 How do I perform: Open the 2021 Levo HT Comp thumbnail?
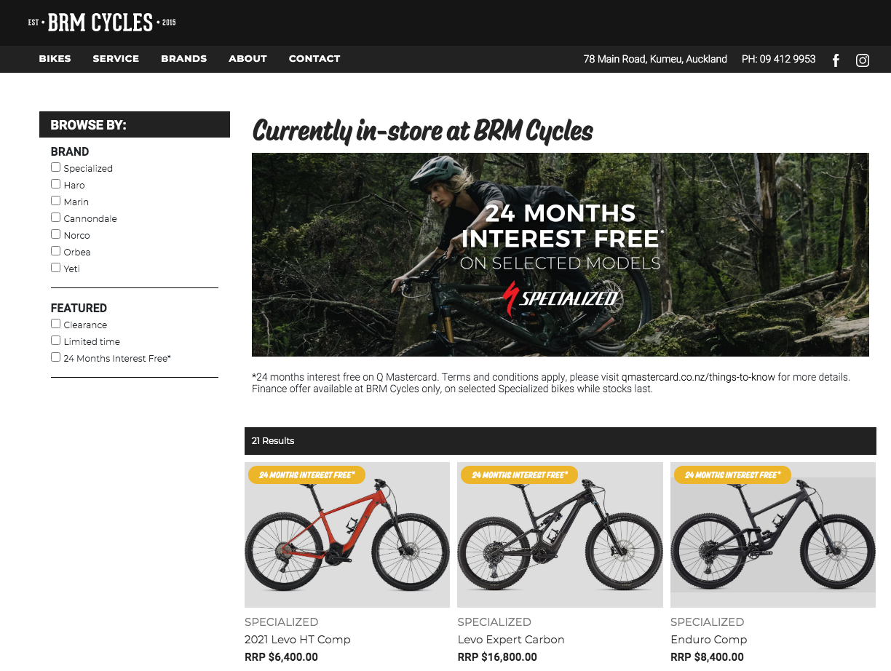point(347,535)
